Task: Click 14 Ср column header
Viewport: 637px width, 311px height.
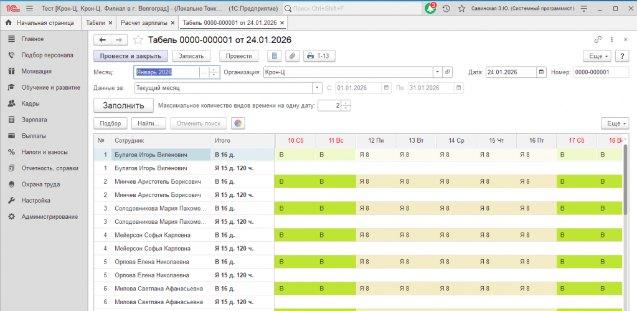Action: tap(456, 141)
